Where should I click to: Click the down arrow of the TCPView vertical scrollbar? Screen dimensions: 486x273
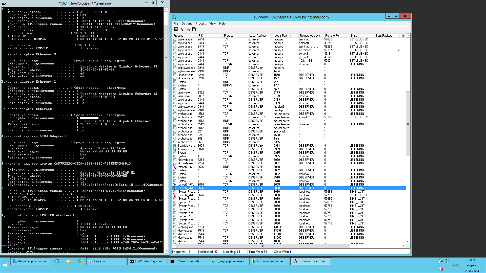(408, 242)
